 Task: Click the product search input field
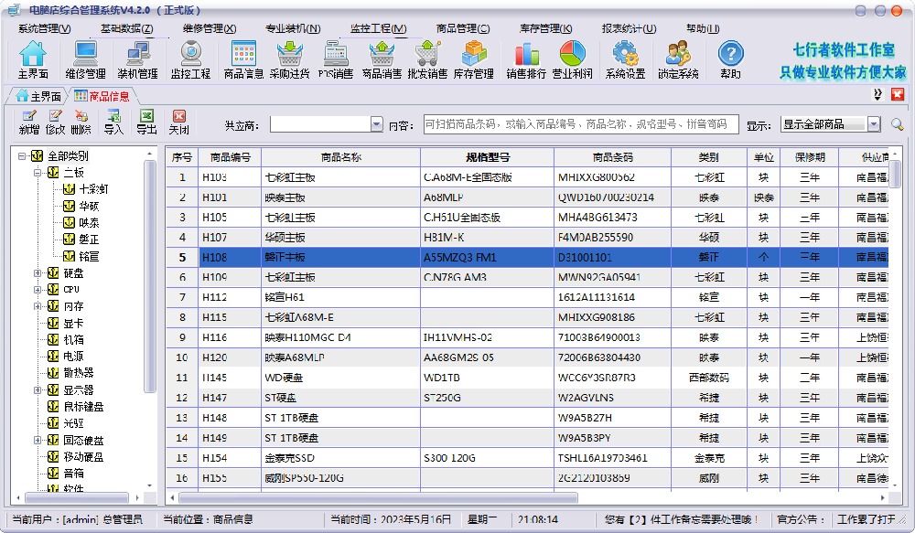(581, 124)
